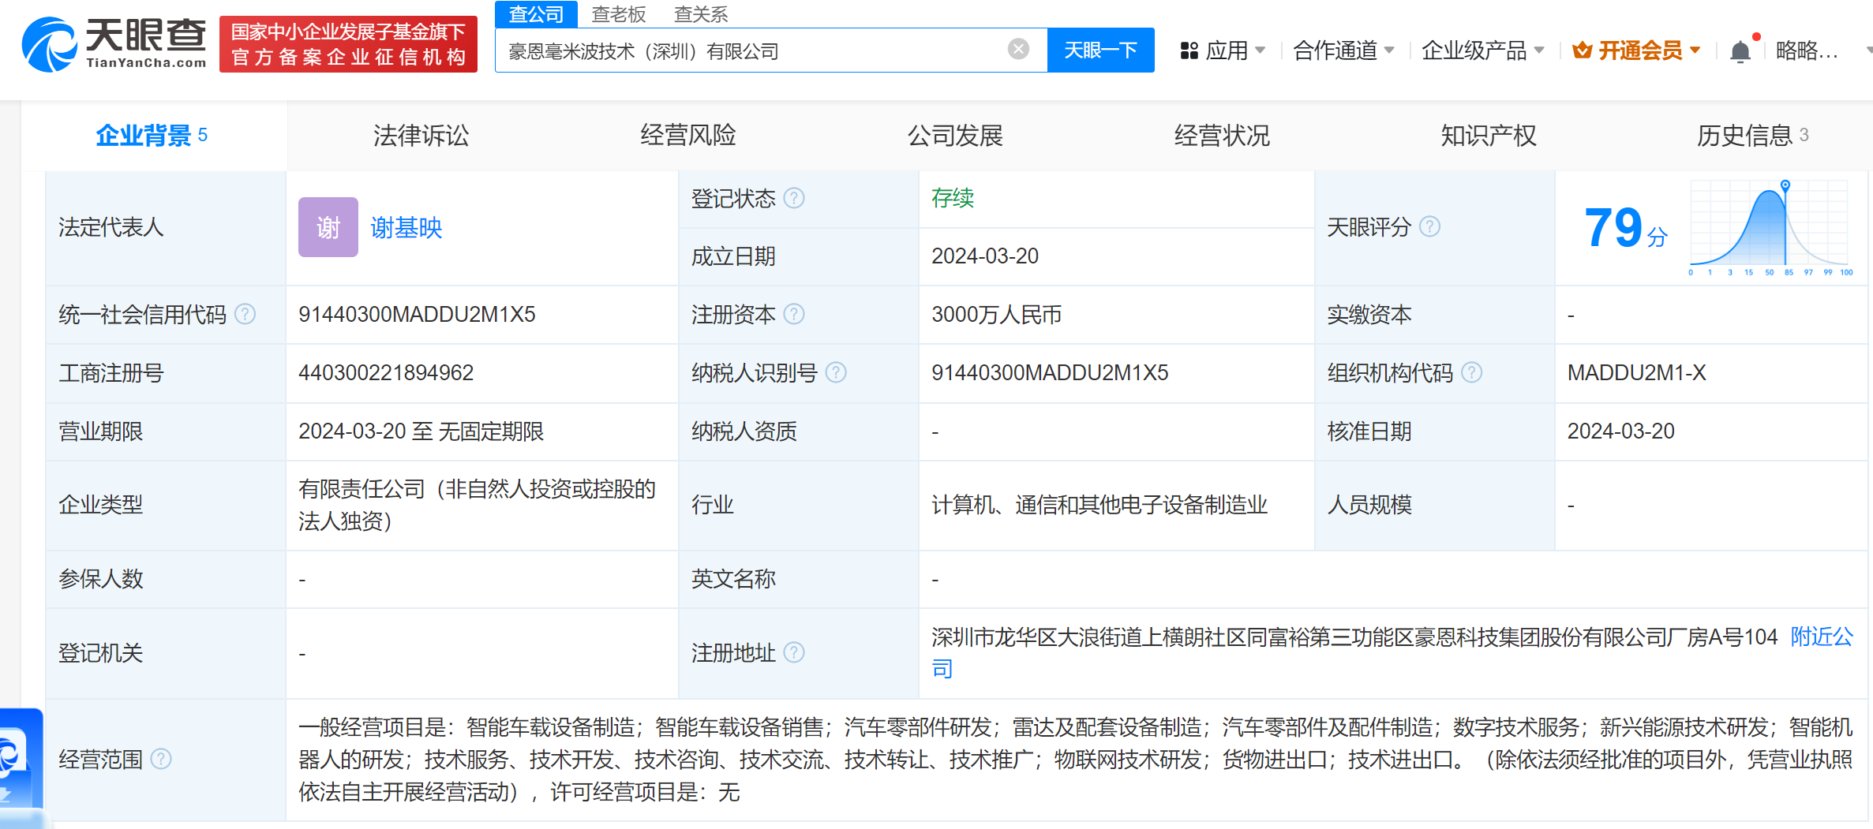The width and height of the screenshot is (1873, 829).
Task: Click the TianYanCha logo
Action: (x=114, y=45)
